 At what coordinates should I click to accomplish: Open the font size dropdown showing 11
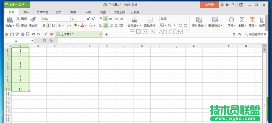[84, 19]
